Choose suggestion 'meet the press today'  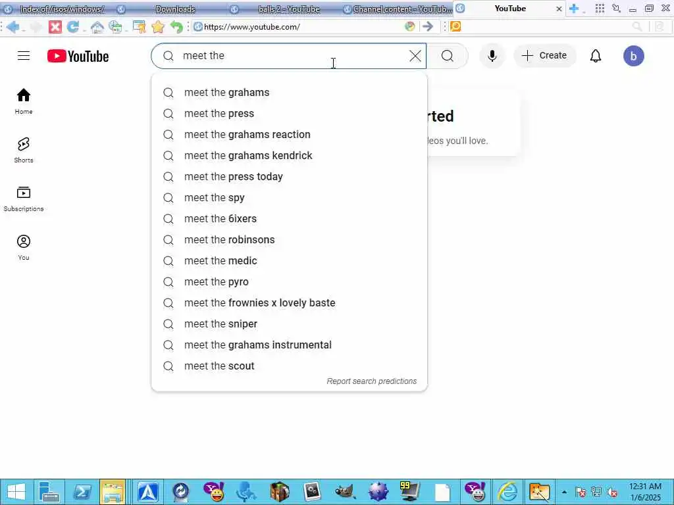(x=290, y=176)
